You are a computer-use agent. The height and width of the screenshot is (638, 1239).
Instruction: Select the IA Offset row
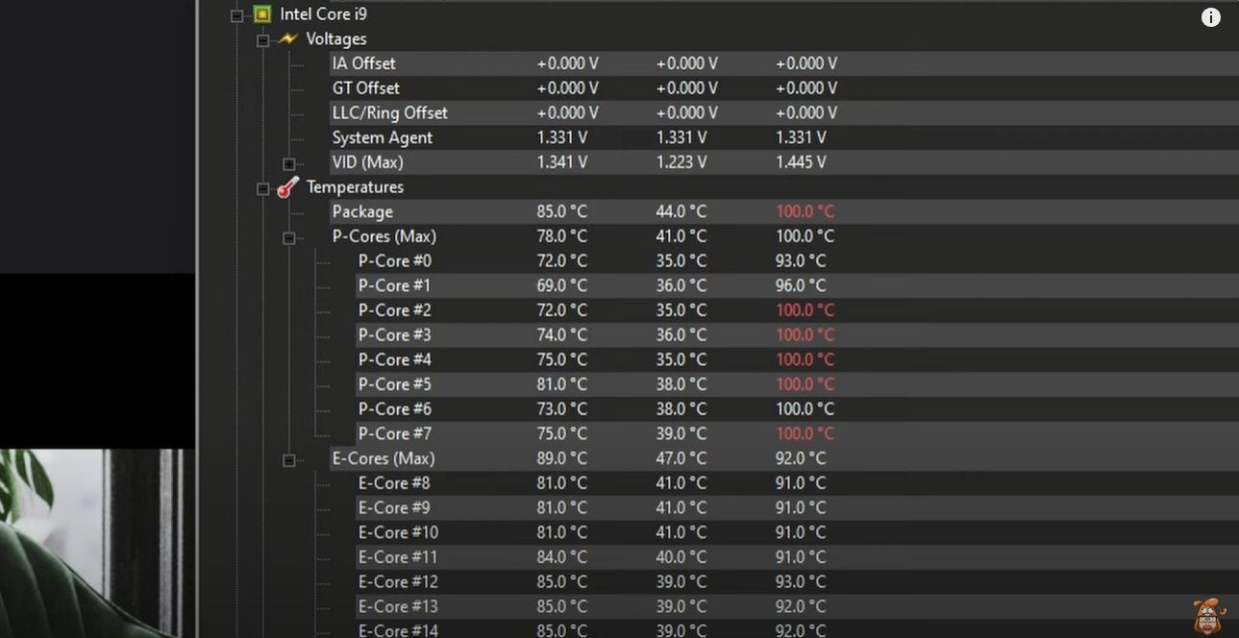(782, 63)
